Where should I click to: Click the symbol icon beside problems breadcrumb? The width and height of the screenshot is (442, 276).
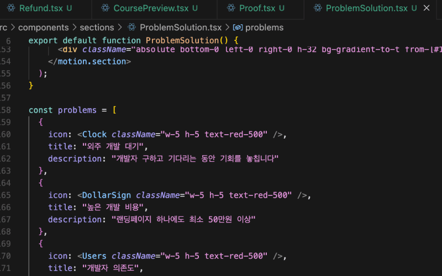[238, 27]
